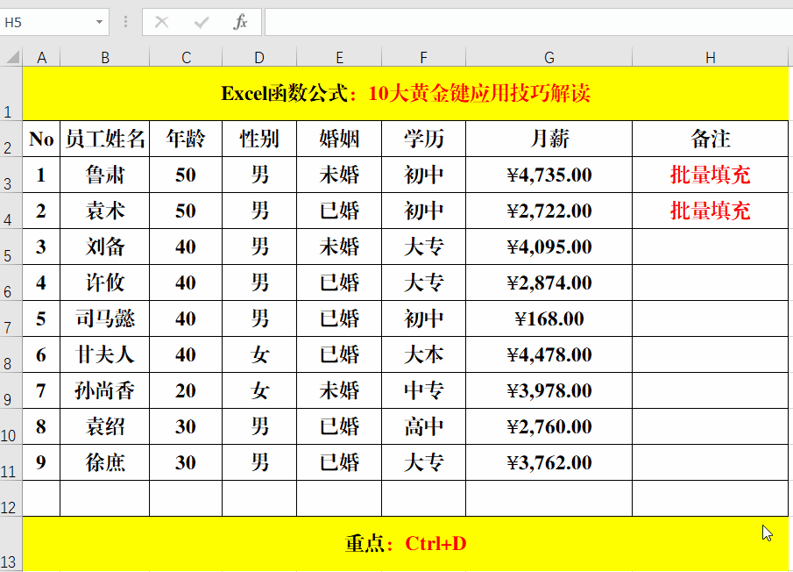Click salary cell '¥4,735.00'

[549, 175]
